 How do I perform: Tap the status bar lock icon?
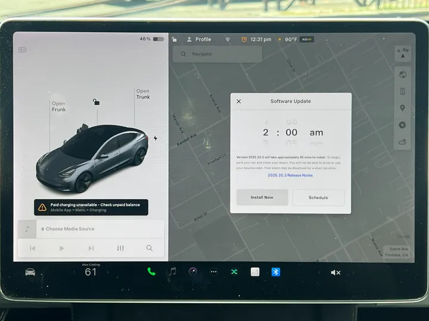click(x=174, y=39)
